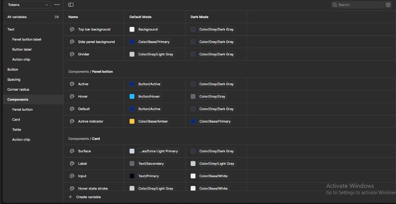Click the Dark Mode column header
Screen dimensions: 396x204
(200, 17)
